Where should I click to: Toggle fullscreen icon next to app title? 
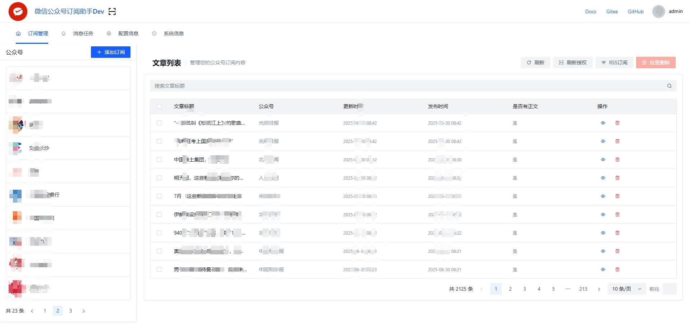point(112,11)
